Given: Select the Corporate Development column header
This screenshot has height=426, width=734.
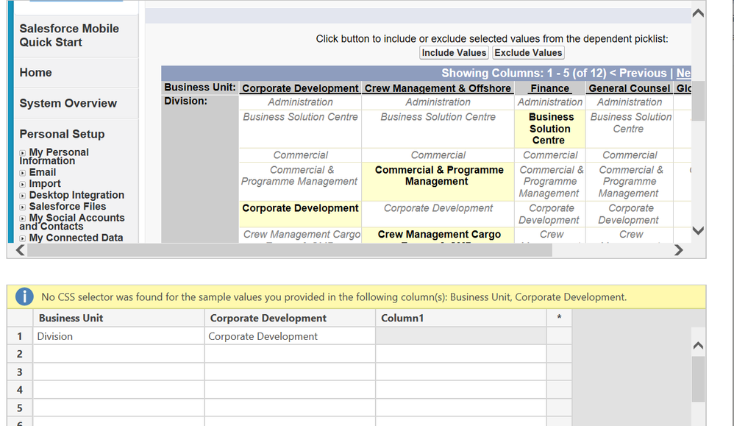Looking at the screenshot, I should click(x=300, y=88).
